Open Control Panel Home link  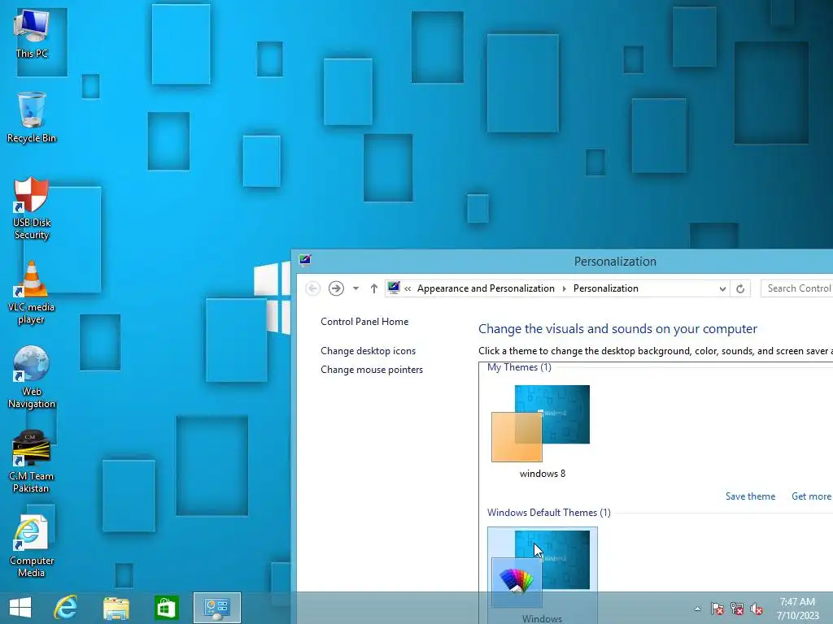pos(364,322)
